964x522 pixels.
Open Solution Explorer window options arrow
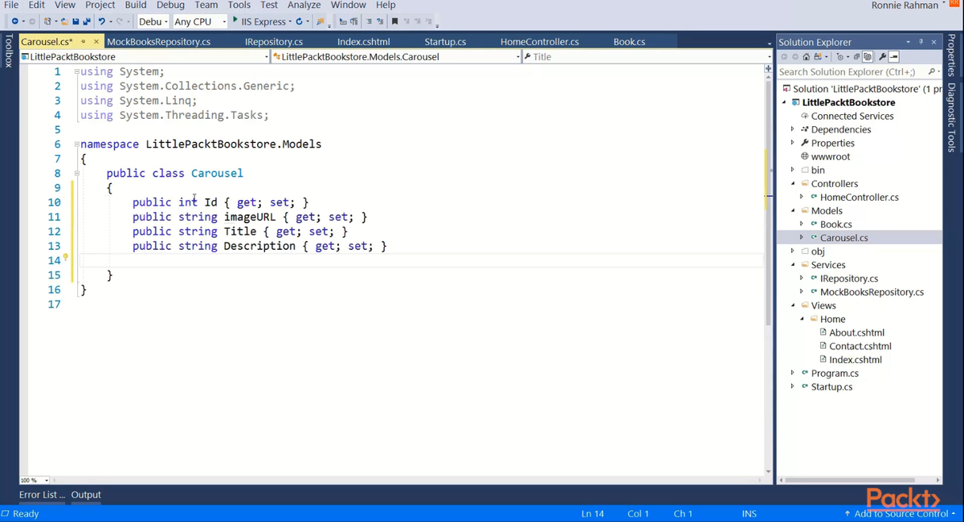(909, 42)
